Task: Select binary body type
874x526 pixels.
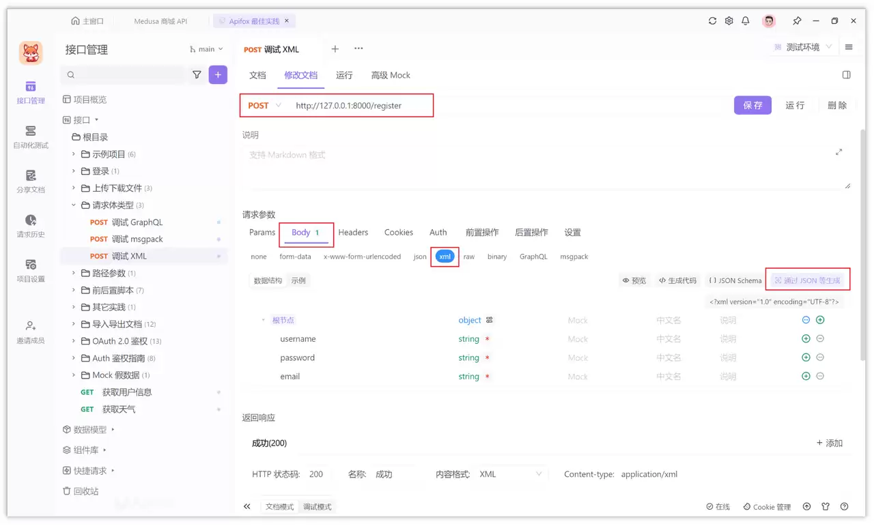Action: tap(497, 257)
